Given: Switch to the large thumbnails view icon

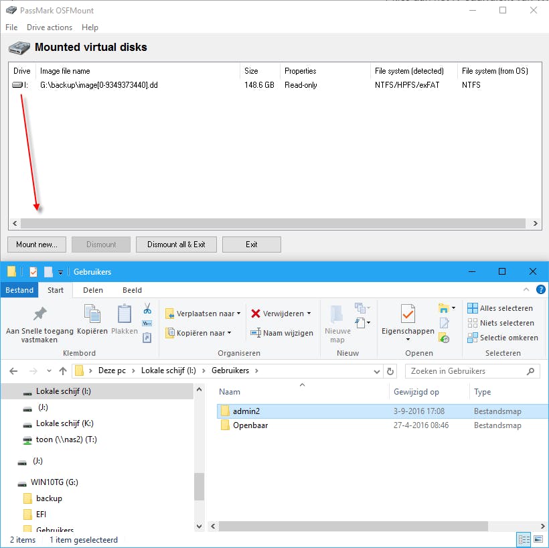Looking at the screenshot, I should tap(538, 539).
